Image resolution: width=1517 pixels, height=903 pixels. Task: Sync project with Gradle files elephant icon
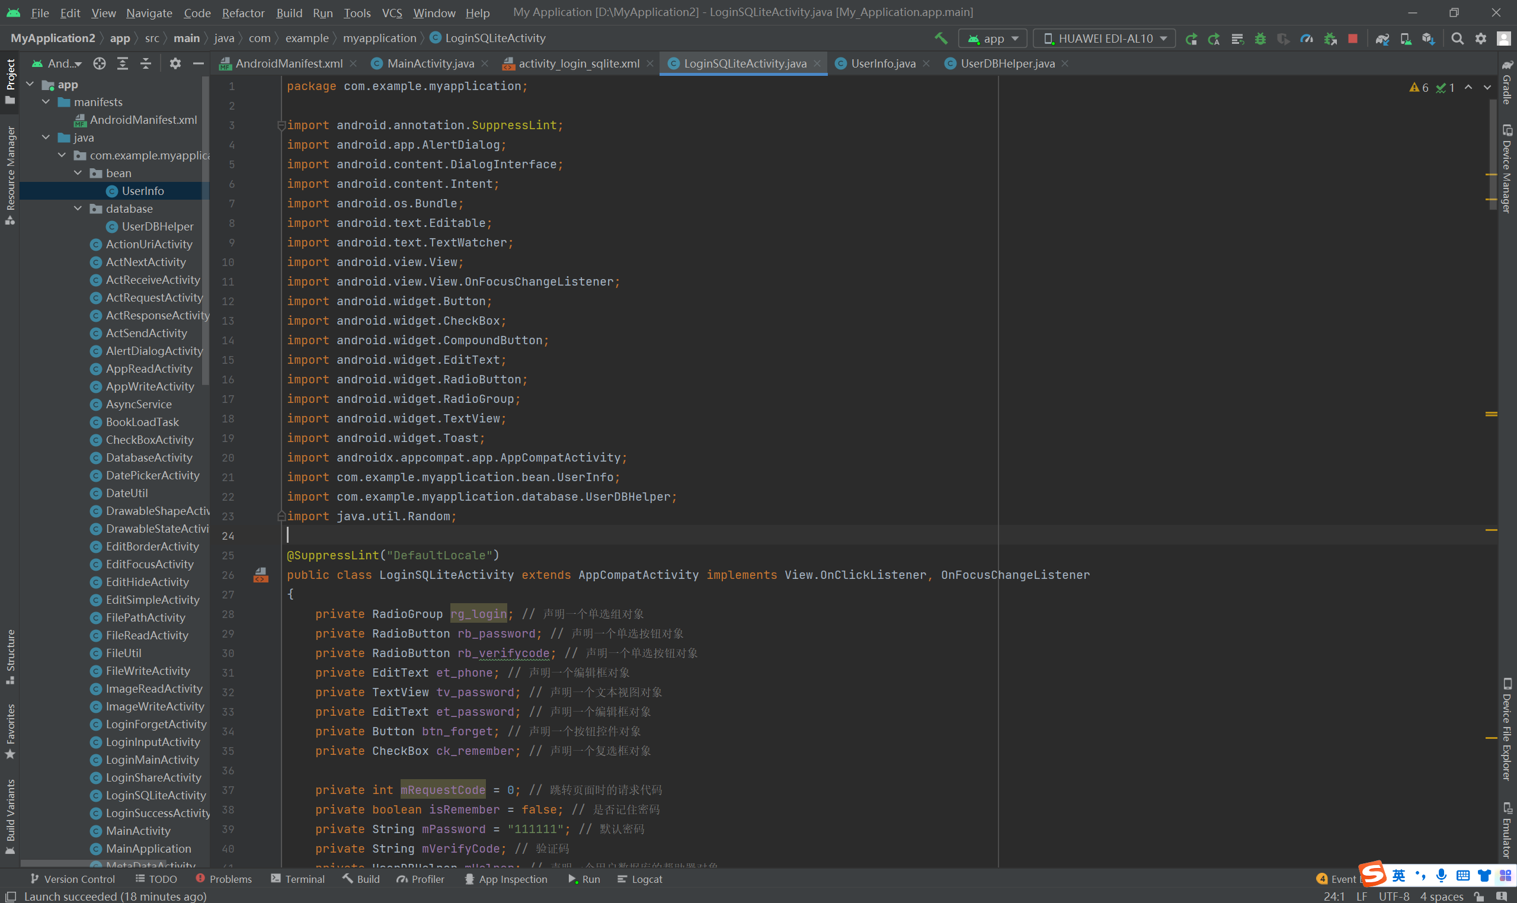pos(1382,39)
